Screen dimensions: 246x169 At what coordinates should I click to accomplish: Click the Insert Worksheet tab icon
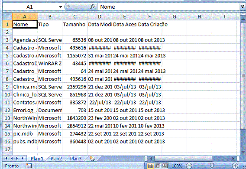93,158
